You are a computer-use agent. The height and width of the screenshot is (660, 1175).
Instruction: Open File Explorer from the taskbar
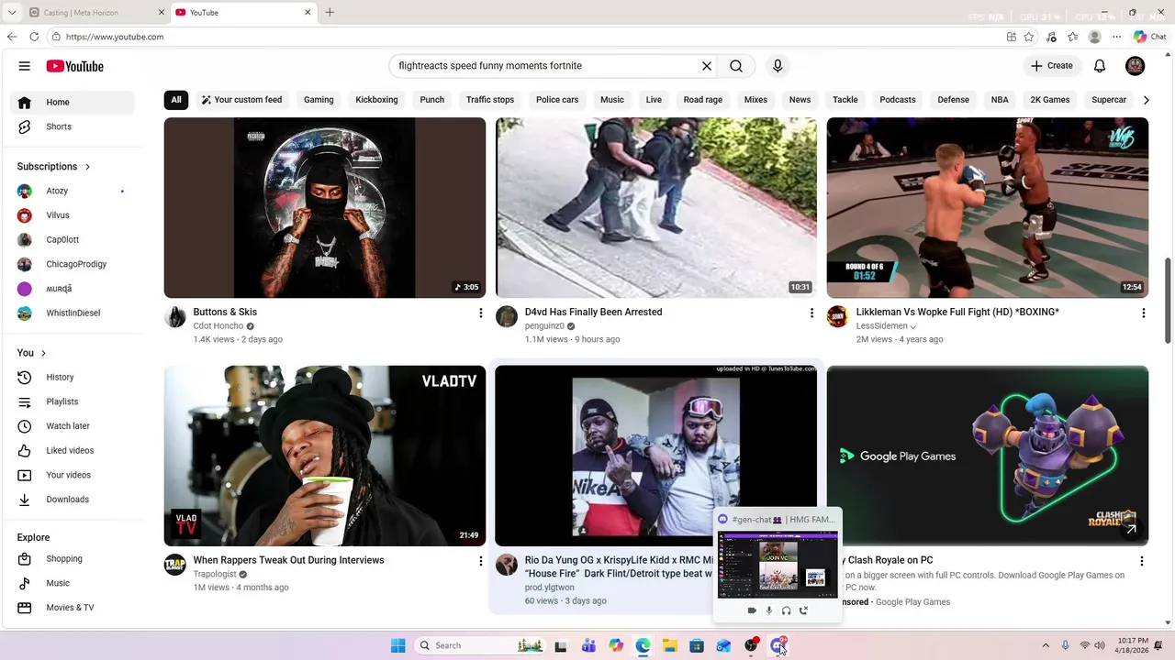[x=670, y=645]
